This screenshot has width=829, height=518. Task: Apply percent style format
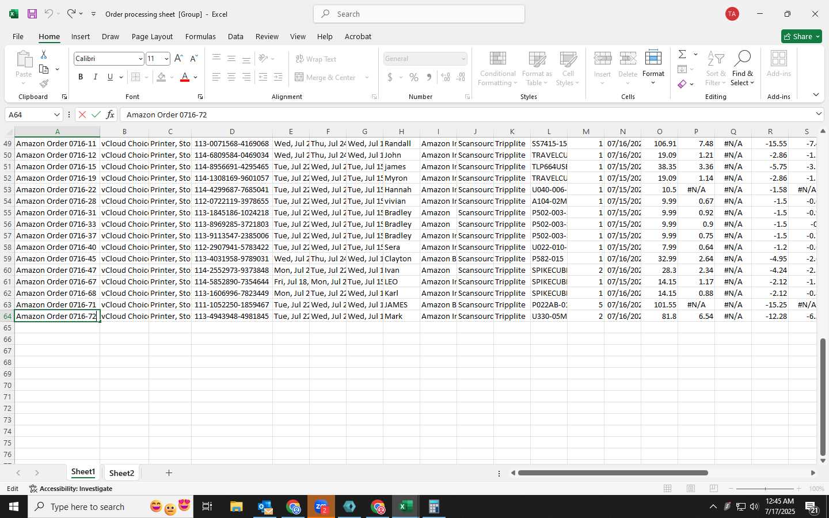[x=414, y=77]
